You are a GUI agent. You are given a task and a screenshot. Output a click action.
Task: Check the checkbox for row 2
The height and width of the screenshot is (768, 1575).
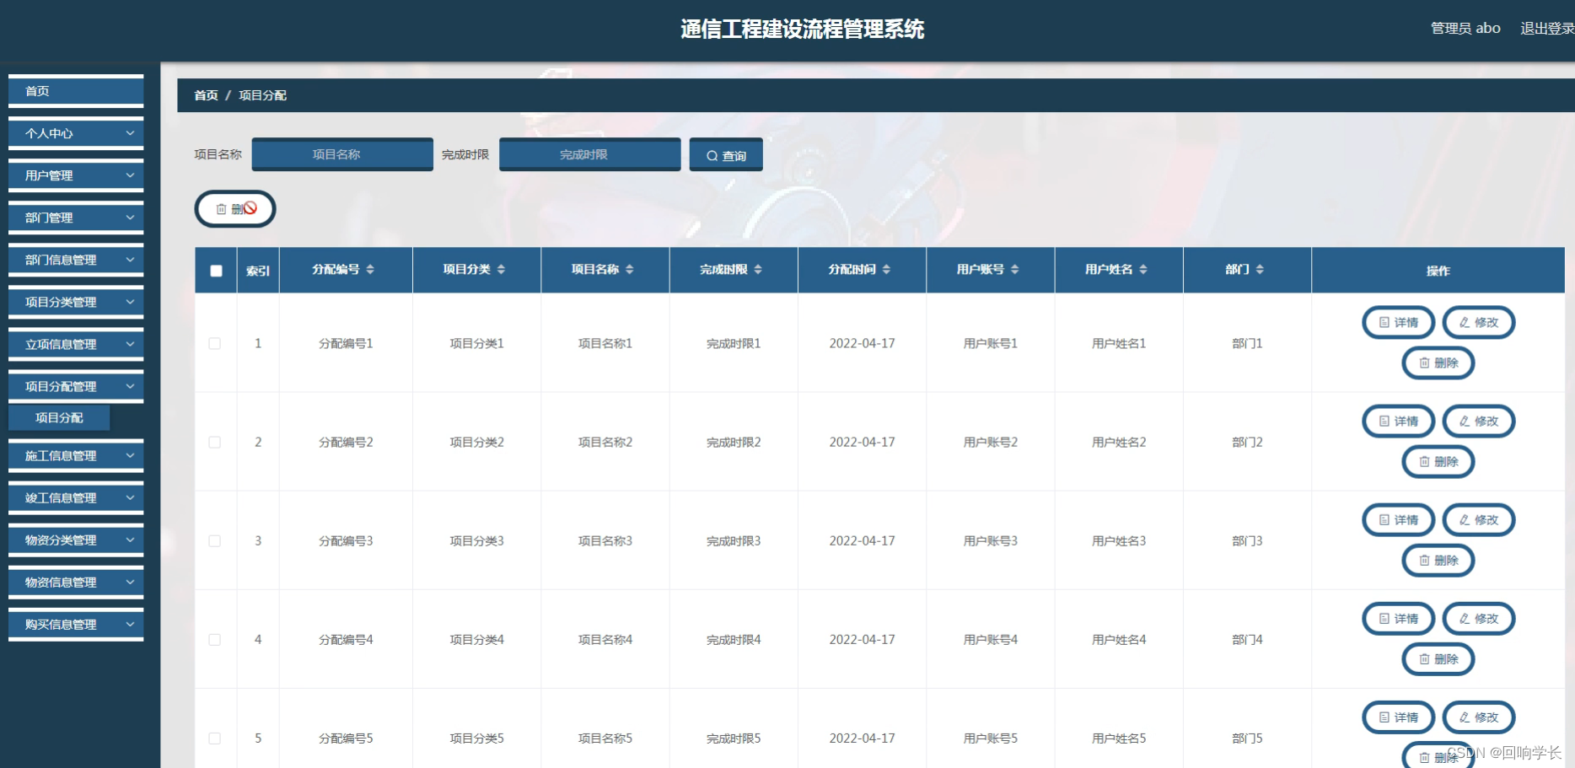coord(215,442)
